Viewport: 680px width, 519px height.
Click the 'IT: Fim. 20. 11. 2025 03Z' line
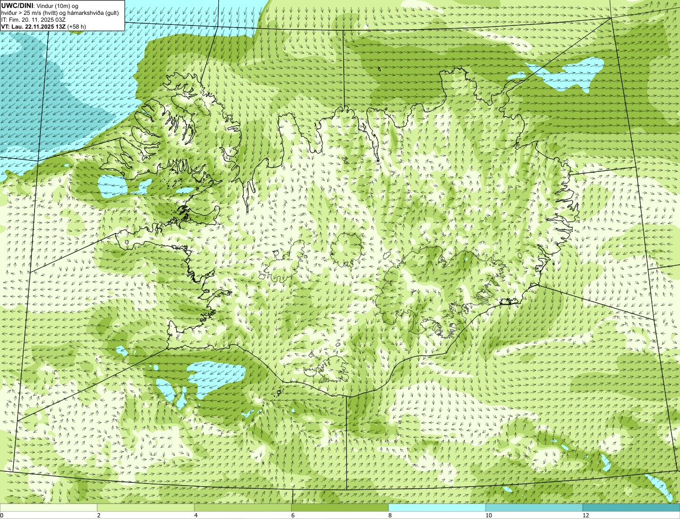point(33,20)
